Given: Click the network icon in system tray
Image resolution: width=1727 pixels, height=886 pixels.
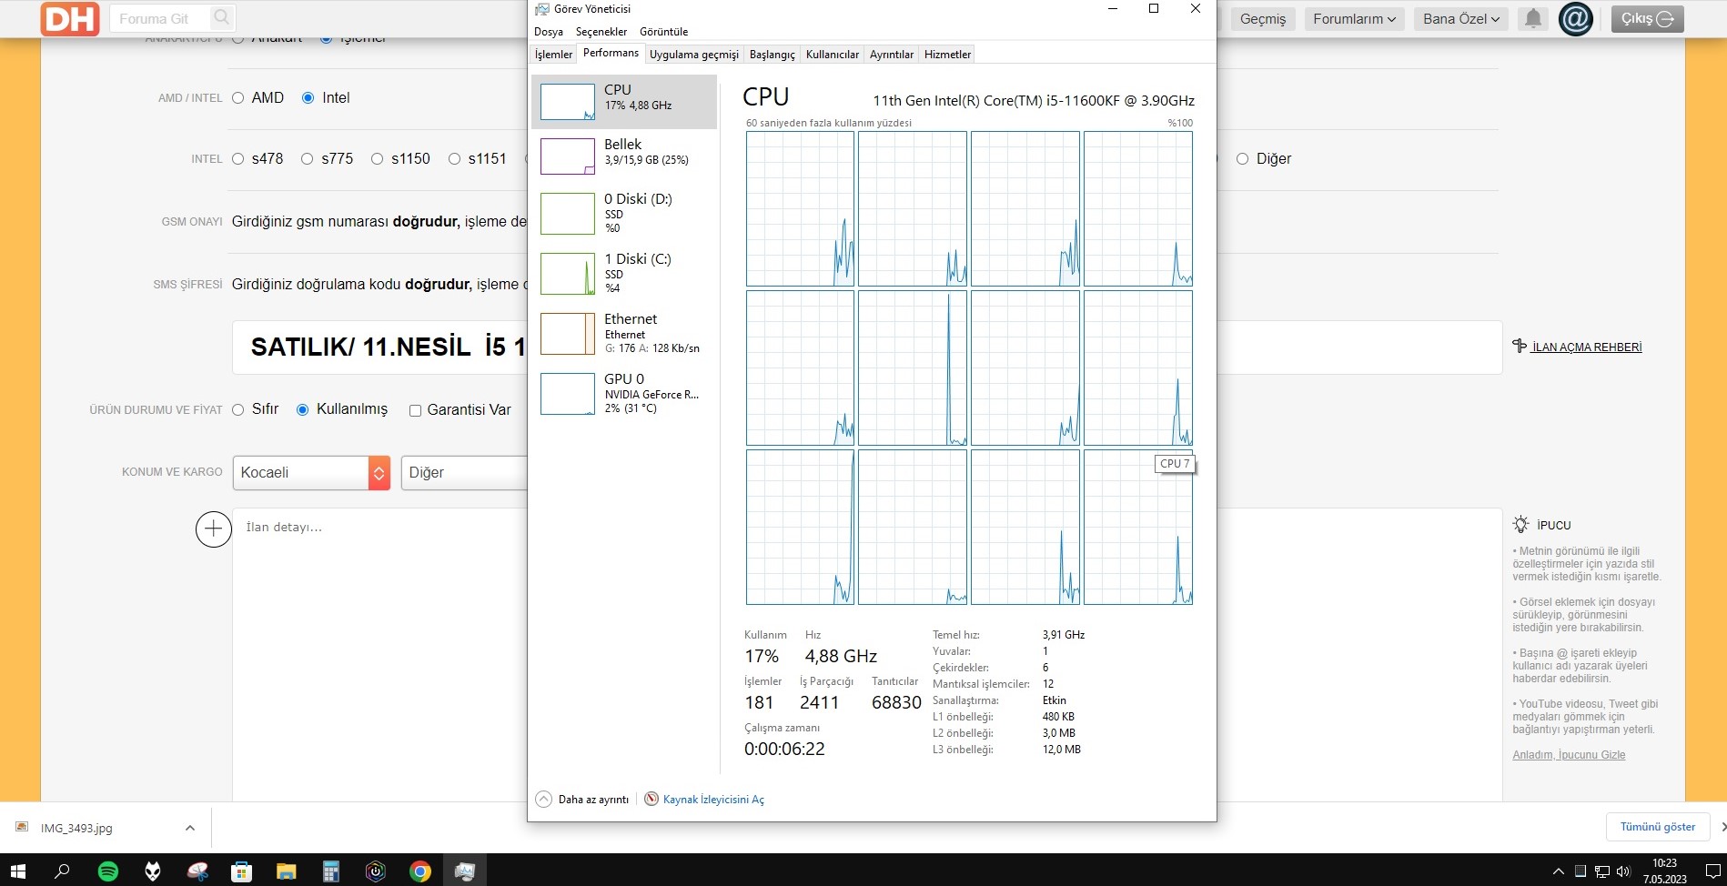Looking at the screenshot, I should click(1602, 871).
